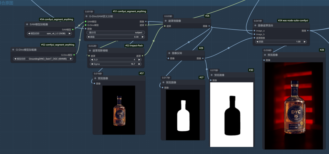The width and height of the screenshot is (329, 154).
Task: Click the Sigma 16.7 value field
Action: pyautogui.click(x=116, y=64)
